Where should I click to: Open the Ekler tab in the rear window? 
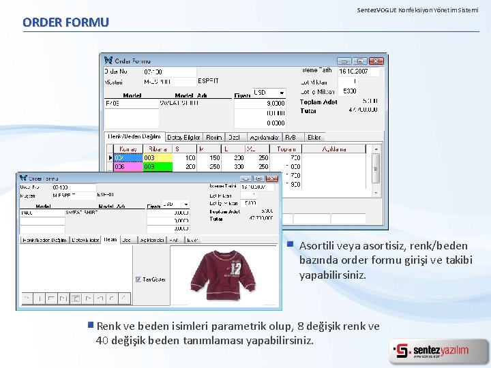click(x=314, y=138)
